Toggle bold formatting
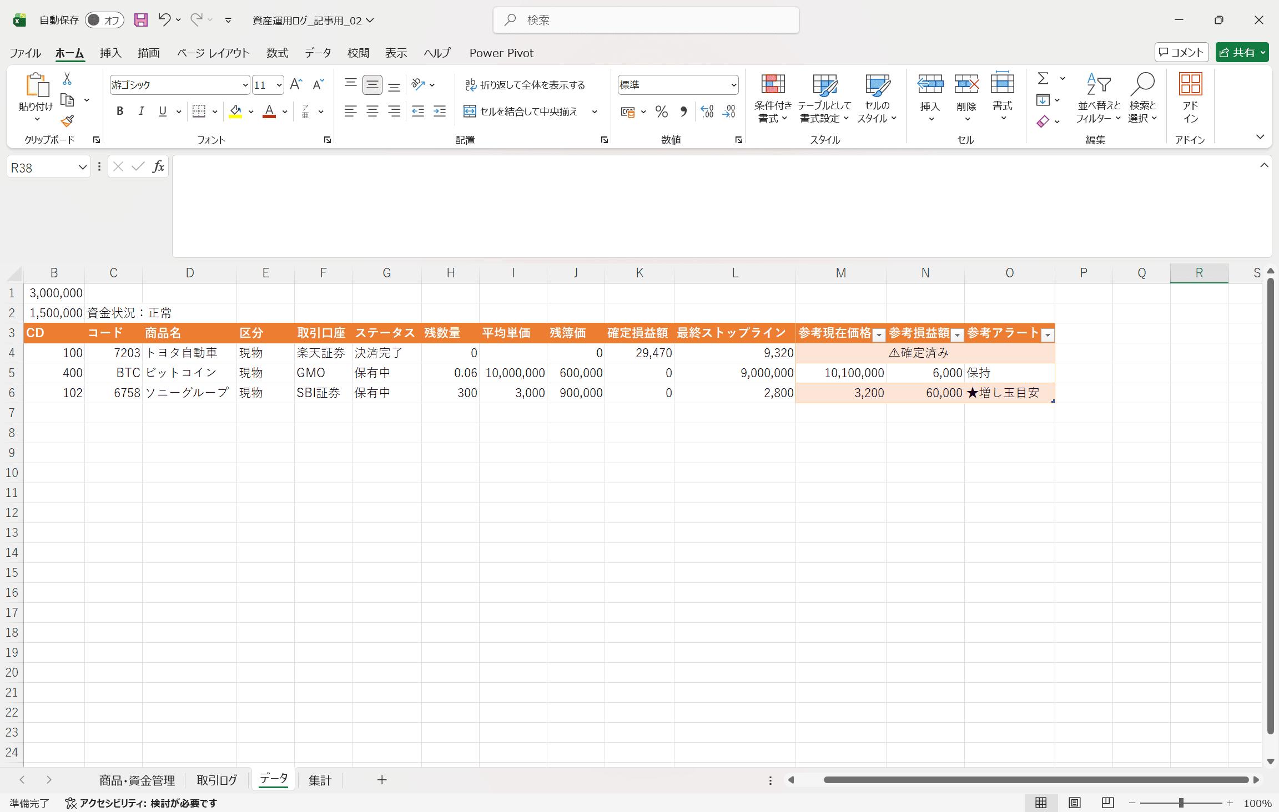This screenshot has width=1279, height=812. pos(120,111)
